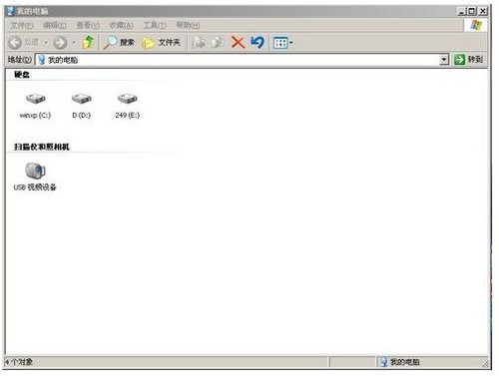Open the Favorites menu

(x=121, y=25)
